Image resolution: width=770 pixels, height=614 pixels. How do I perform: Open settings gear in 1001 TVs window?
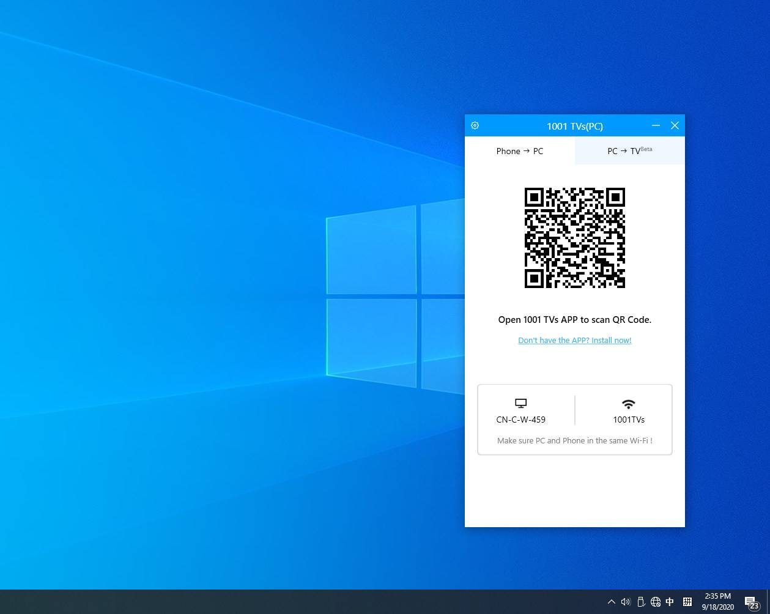click(x=475, y=125)
